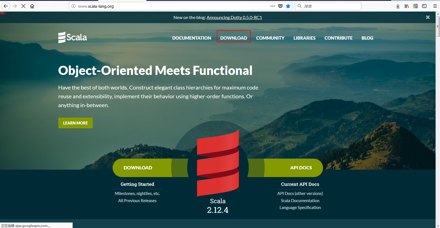Click the vertical scrollbar thumb
The image size is (440, 228).
click(x=438, y=27)
